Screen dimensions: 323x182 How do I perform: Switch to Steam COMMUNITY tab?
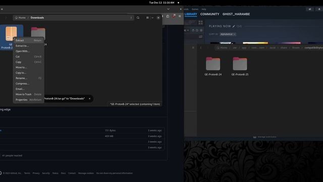[210, 14]
